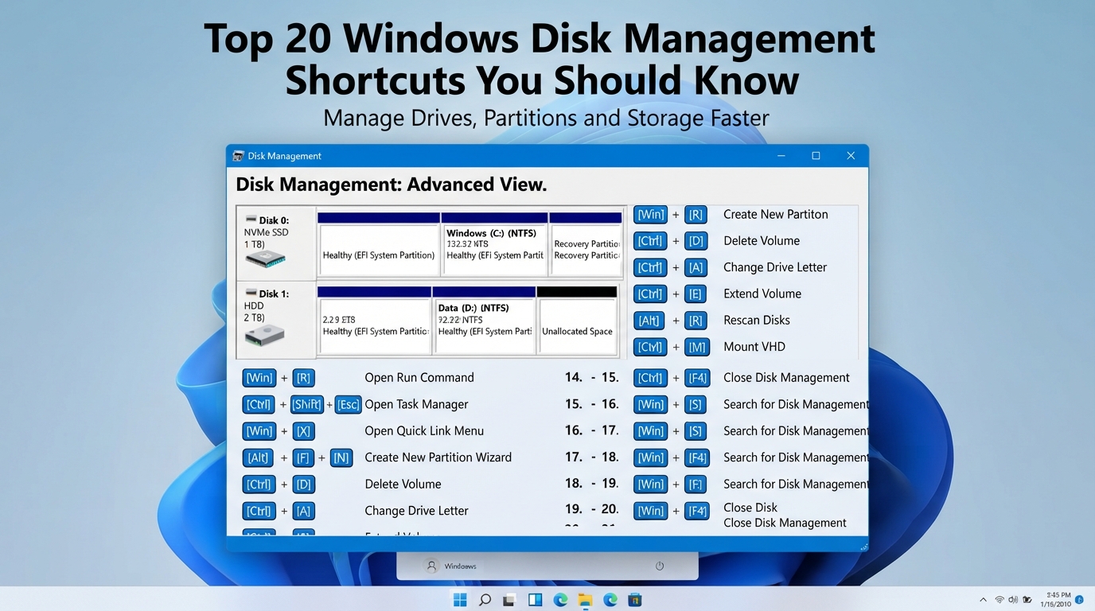Click 'Create New Partiton' label
The width and height of the screenshot is (1095, 611).
(775, 214)
